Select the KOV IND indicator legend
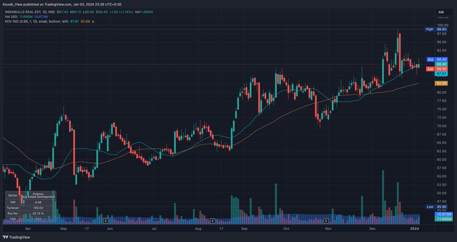This screenshot has width=457, height=242. pyautogui.click(x=37, y=21)
